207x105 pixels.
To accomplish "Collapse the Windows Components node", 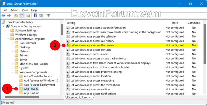I will (x=12, y=72).
